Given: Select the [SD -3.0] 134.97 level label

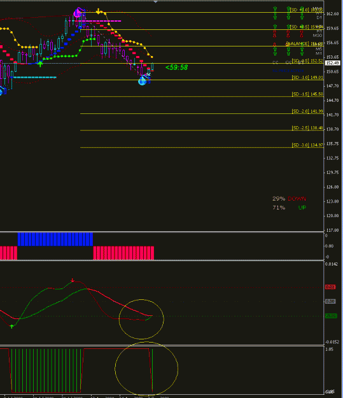Looking at the screenshot, I should pos(307,145).
